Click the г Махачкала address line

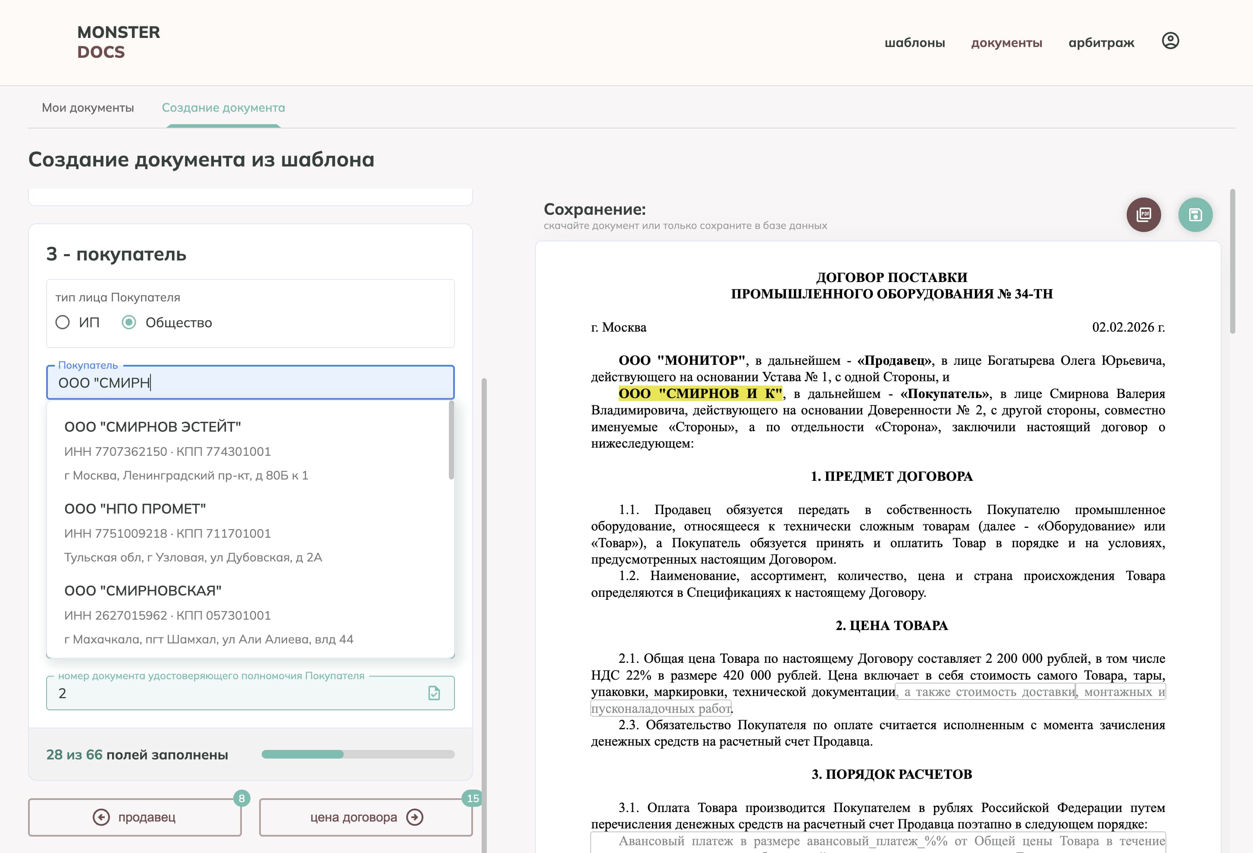coord(209,639)
